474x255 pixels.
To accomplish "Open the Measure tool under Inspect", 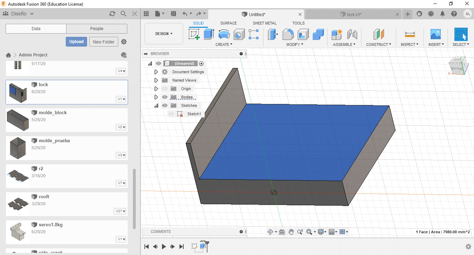I will click(x=410, y=34).
